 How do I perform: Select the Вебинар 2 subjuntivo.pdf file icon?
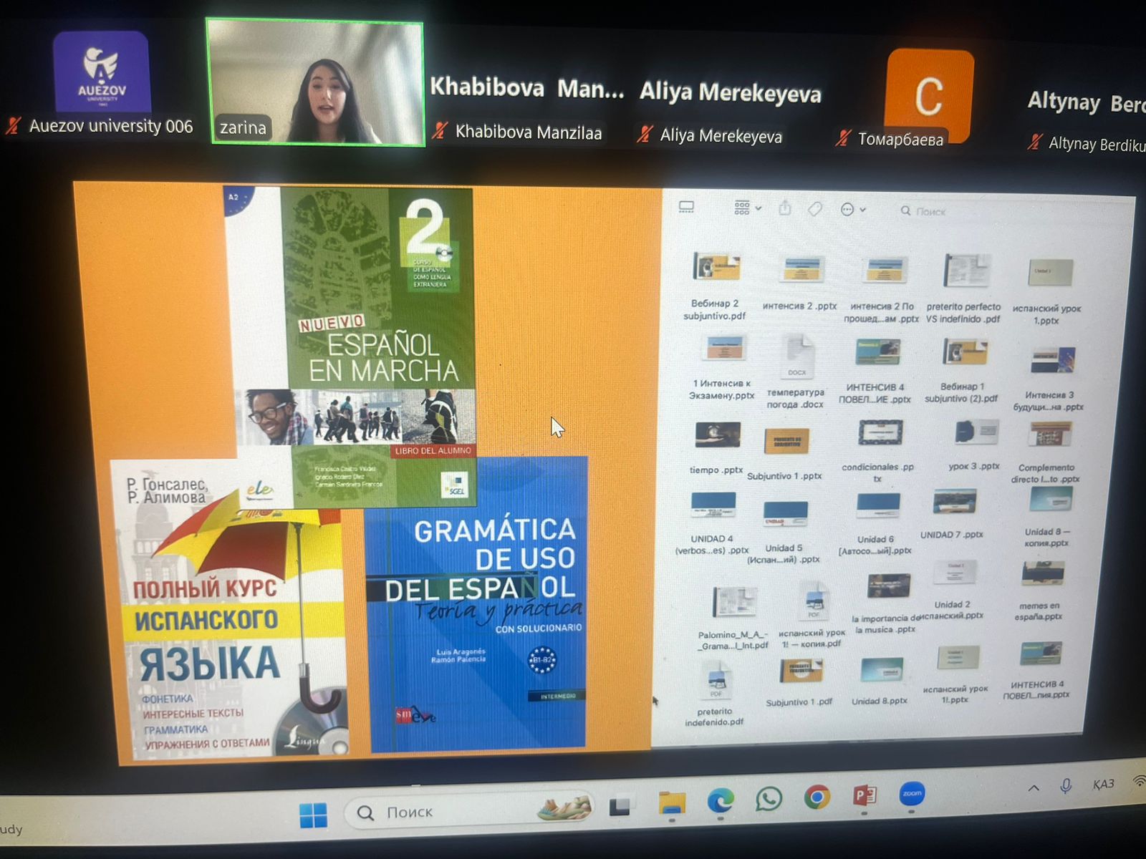716,267
